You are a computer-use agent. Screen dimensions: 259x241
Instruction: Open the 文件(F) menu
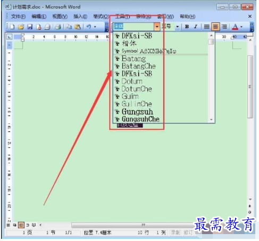tap(18, 16)
